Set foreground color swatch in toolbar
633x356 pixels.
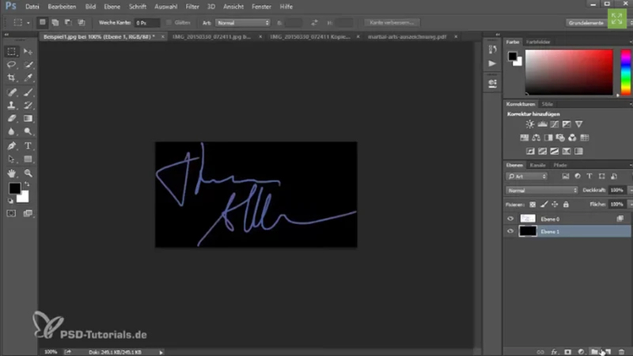point(14,188)
